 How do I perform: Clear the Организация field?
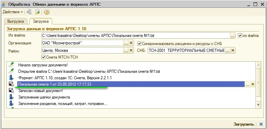click(x=131, y=43)
